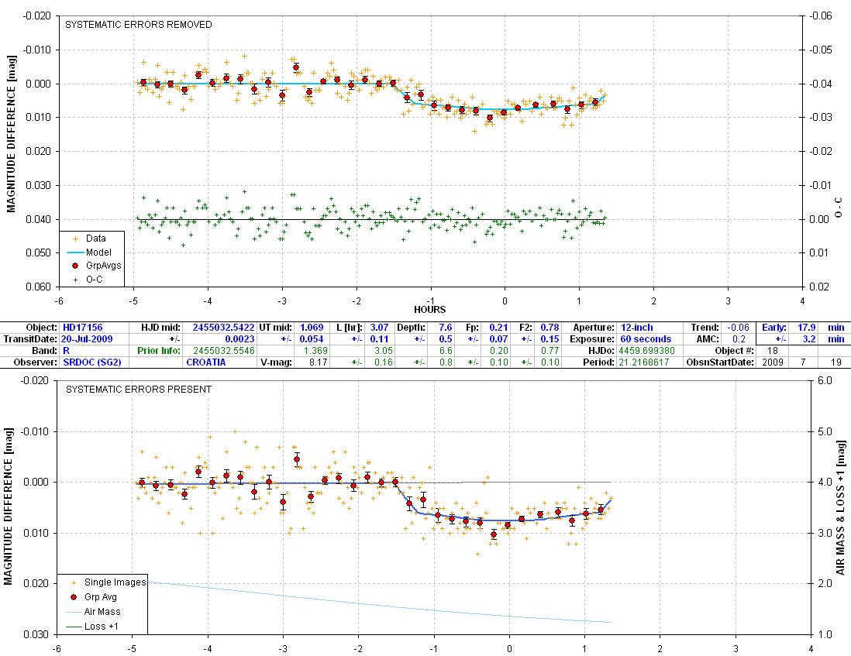Image resolution: width=851 pixels, height=656 pixels.
Task: Select the Early value 17.9
Action: click(x=807, y=328)
